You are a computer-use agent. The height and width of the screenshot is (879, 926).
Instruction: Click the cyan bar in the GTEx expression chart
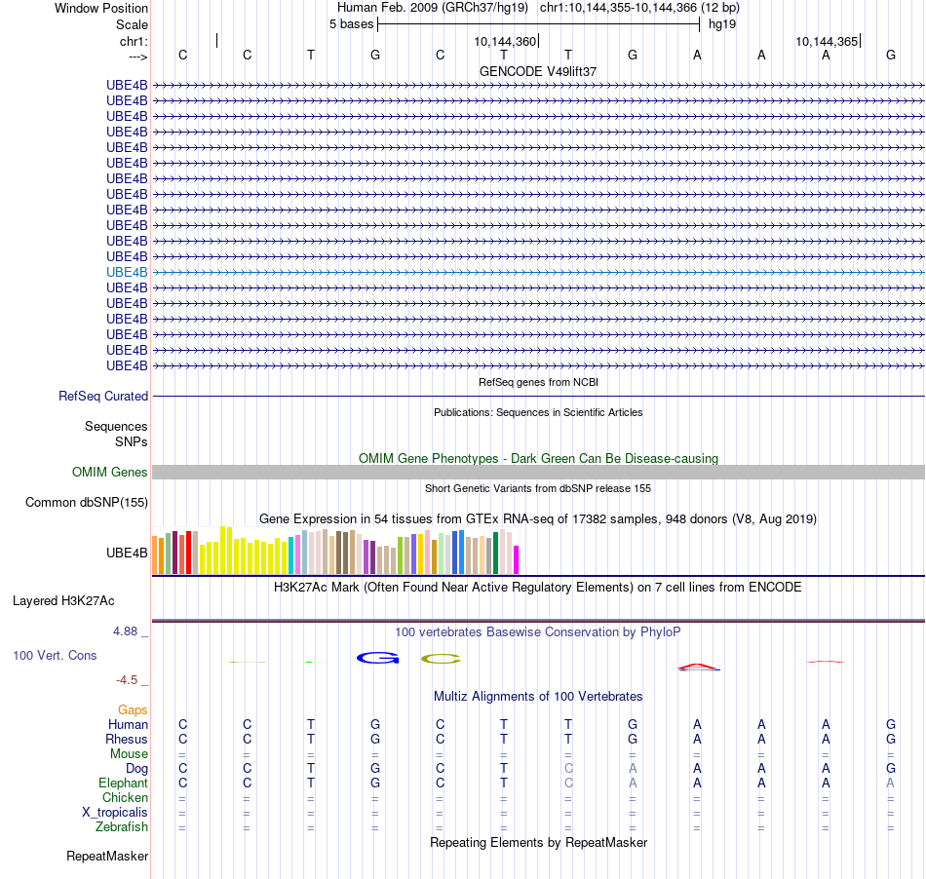tap(290, 554)
